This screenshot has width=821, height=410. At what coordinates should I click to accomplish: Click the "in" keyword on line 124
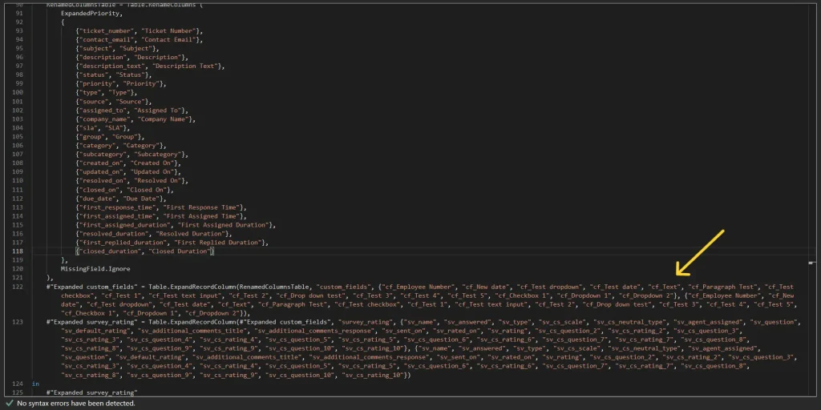point(35,384)
